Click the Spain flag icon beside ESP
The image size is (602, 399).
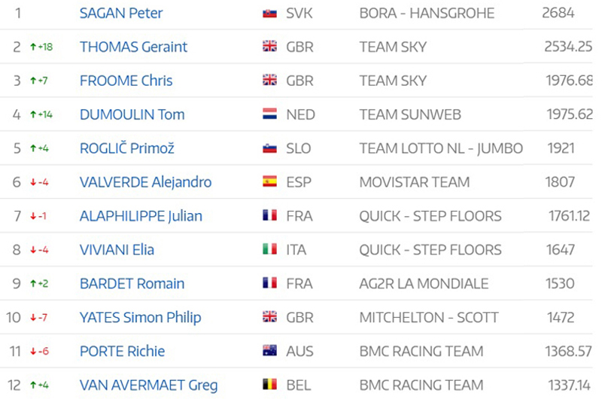click(x=269, y=181)
